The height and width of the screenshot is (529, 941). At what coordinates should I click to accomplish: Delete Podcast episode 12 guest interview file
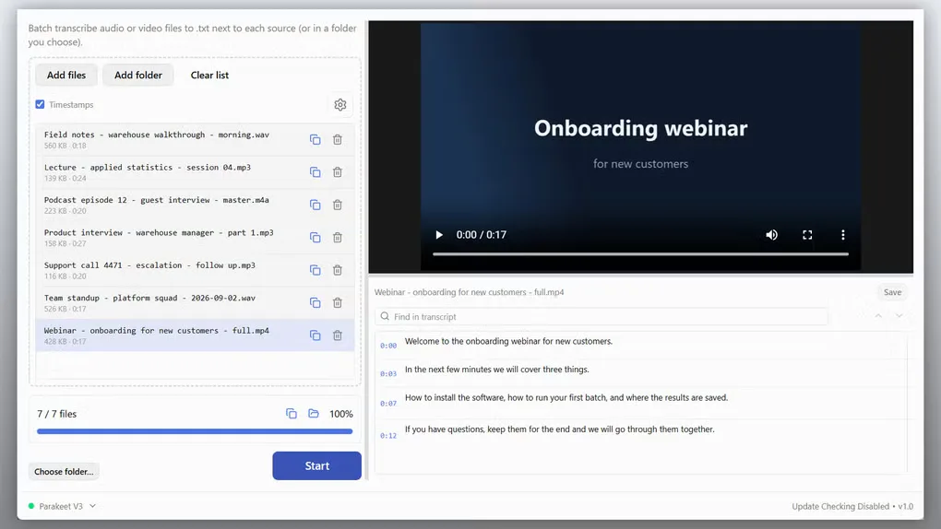click(338, 206)
